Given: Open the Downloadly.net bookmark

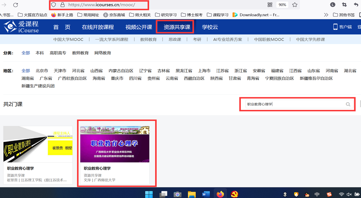Looking at the screenshot, I should click(256, 15).
